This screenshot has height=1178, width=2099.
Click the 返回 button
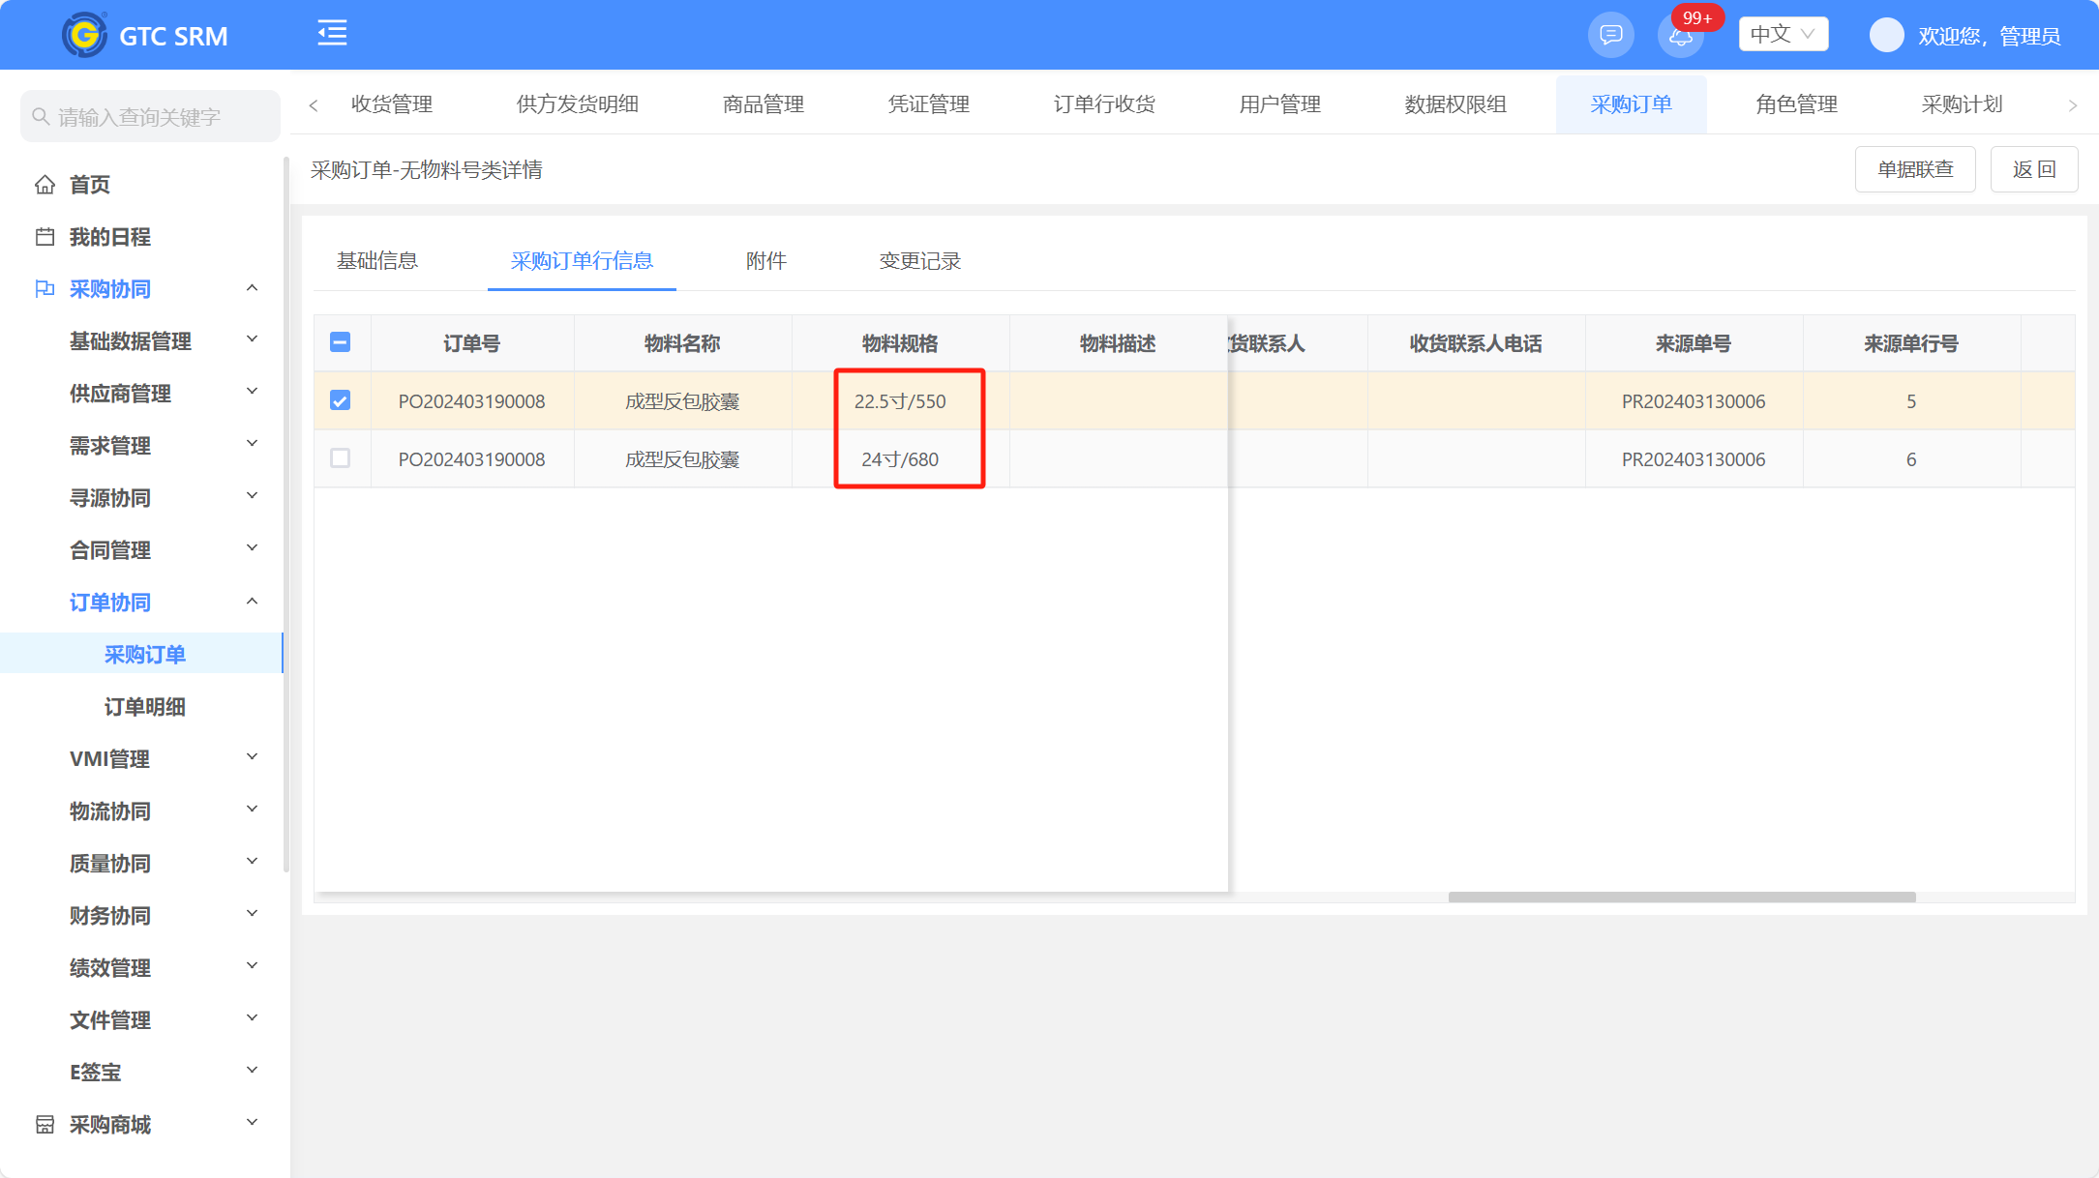pyautogui.click(x=2034, y=169)
